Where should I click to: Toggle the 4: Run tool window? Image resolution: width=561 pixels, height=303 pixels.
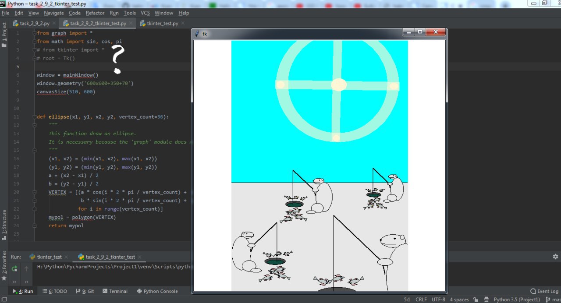coord(23,291)
